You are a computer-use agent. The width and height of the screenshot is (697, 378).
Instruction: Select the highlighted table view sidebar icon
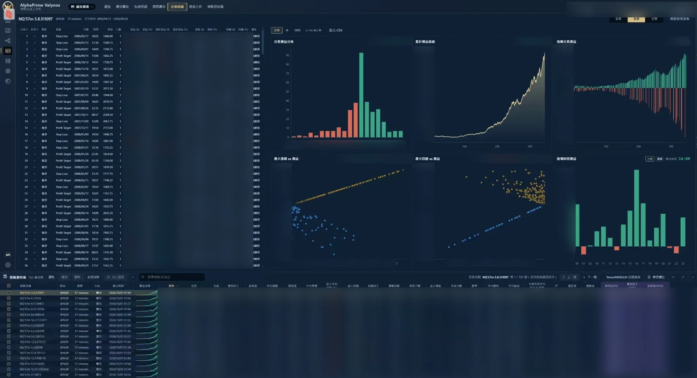tap(8, 51)
